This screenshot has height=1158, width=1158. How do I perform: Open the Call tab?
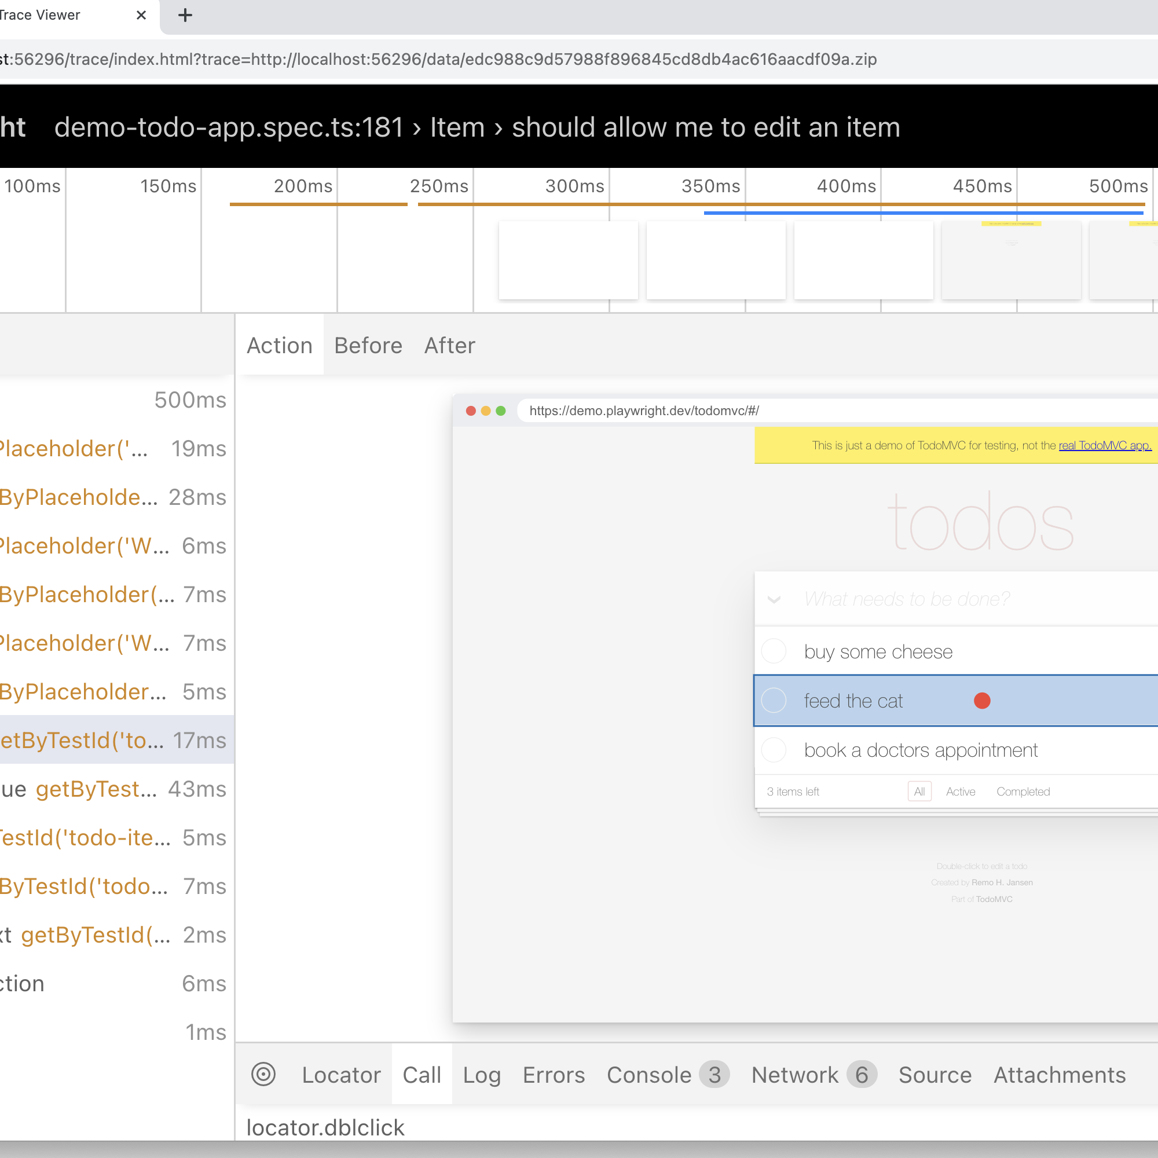coord(422,1074)
